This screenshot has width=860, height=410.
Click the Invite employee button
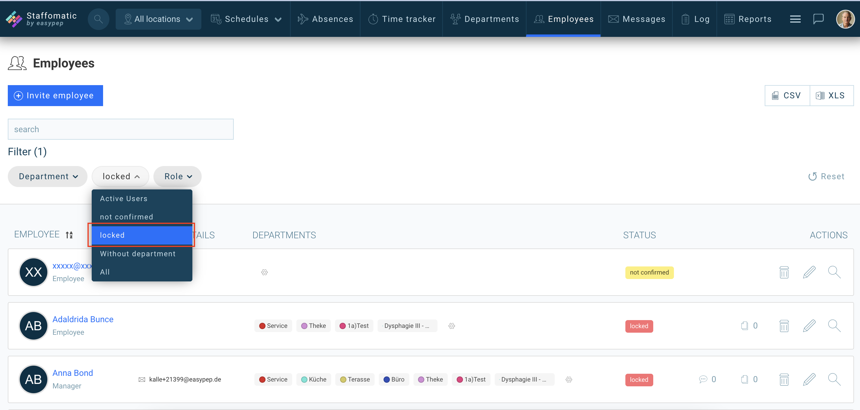coord(55,96)
